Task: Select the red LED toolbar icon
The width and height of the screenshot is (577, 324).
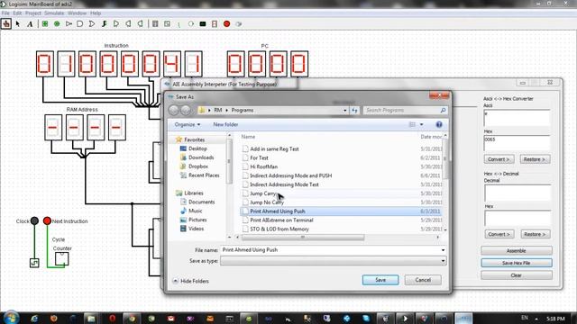Action: pyautogui.click(x=226, y=24)
